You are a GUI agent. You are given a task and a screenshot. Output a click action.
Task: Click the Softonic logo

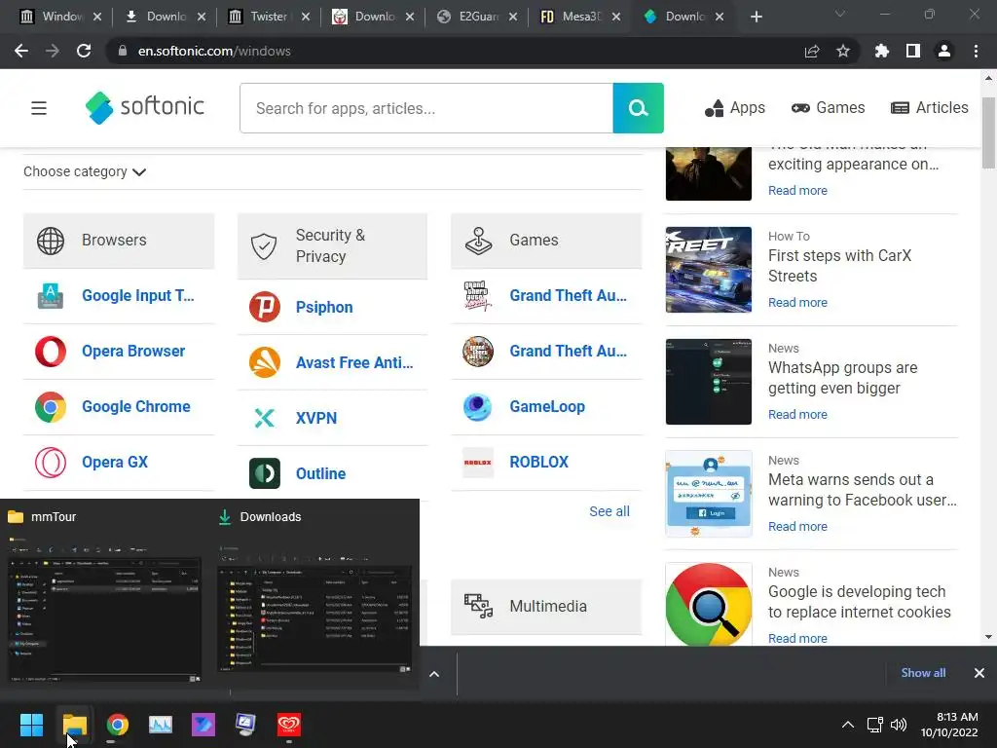pyautogui.click(x=144, y=107)
